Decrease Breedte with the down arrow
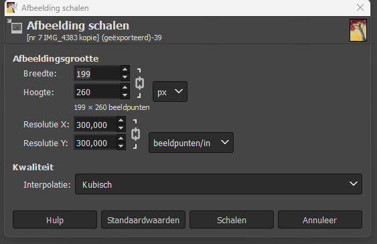The height and width of the screenshot is (244, 377). [125, 77]
